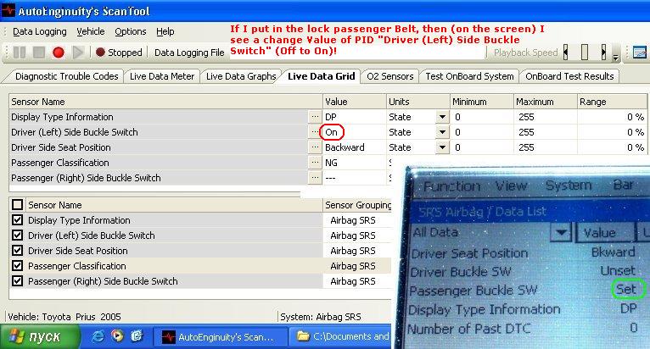Screen dimensions: 650x349
Task: Switch to the Diagnostic Trouble Codes tab
Action: click(x=66, y=76)
